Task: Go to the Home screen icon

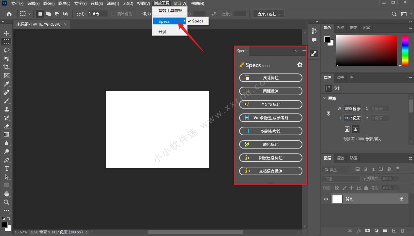Action: click(9, 14)
